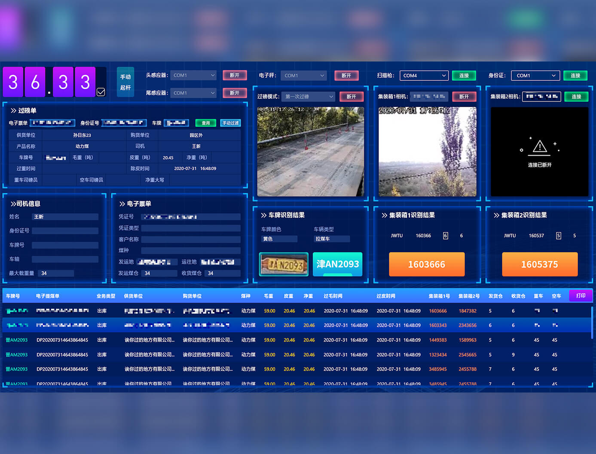Viewport: 596px width, 454px height.
Task: Click the 断开 button for 电子秤
Action: coord(346,76)
